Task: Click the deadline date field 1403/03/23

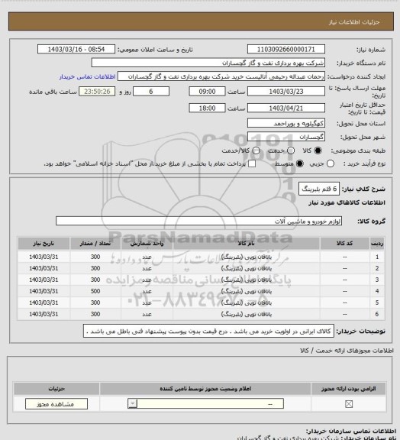Action: (x=286, y=92)
